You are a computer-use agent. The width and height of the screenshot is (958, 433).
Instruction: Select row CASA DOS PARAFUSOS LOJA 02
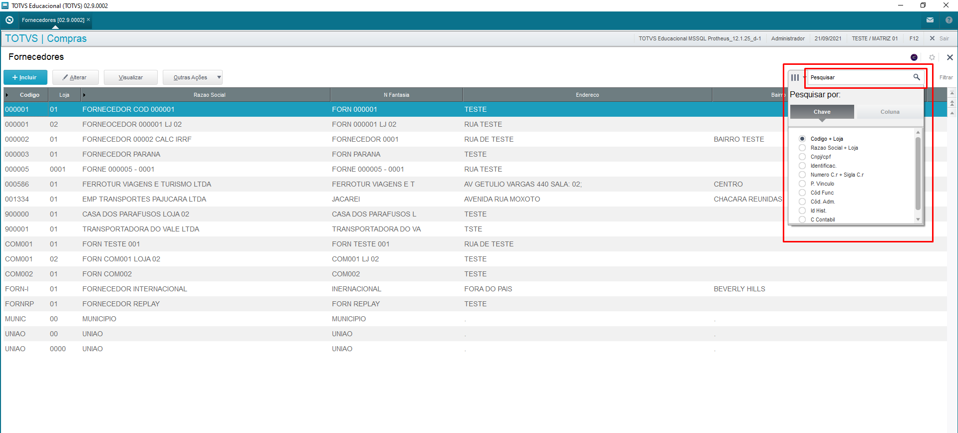click(475, 214)
